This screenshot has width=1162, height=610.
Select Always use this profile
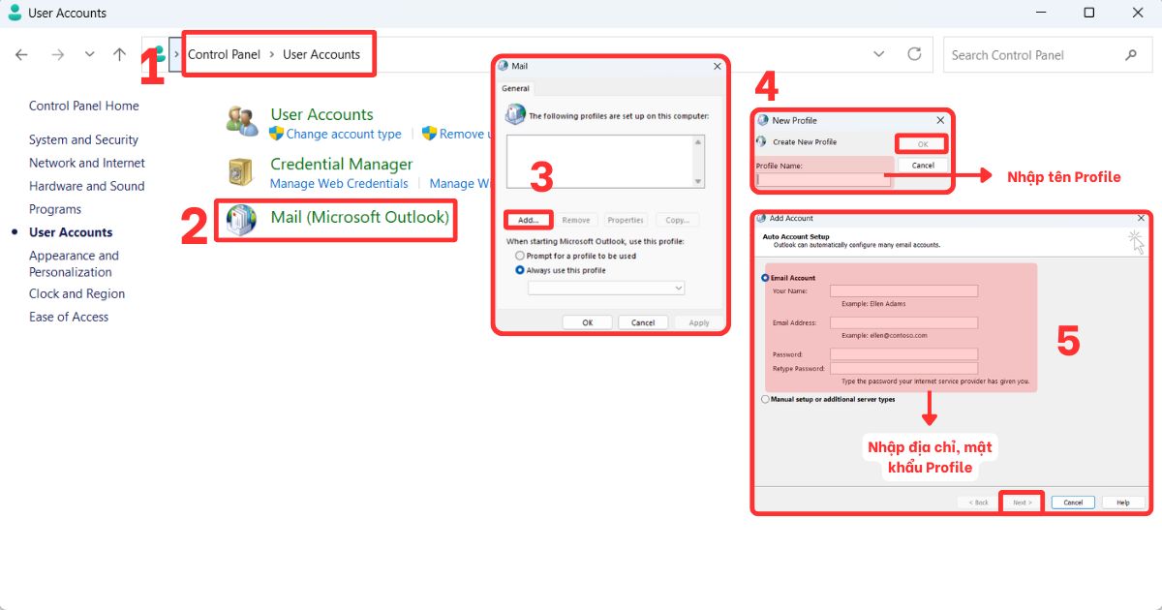(520, 270)
